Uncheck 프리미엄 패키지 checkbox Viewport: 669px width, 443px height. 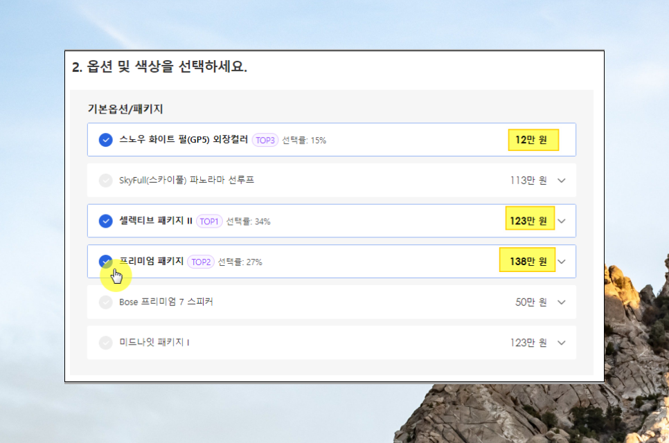[105, 262]
